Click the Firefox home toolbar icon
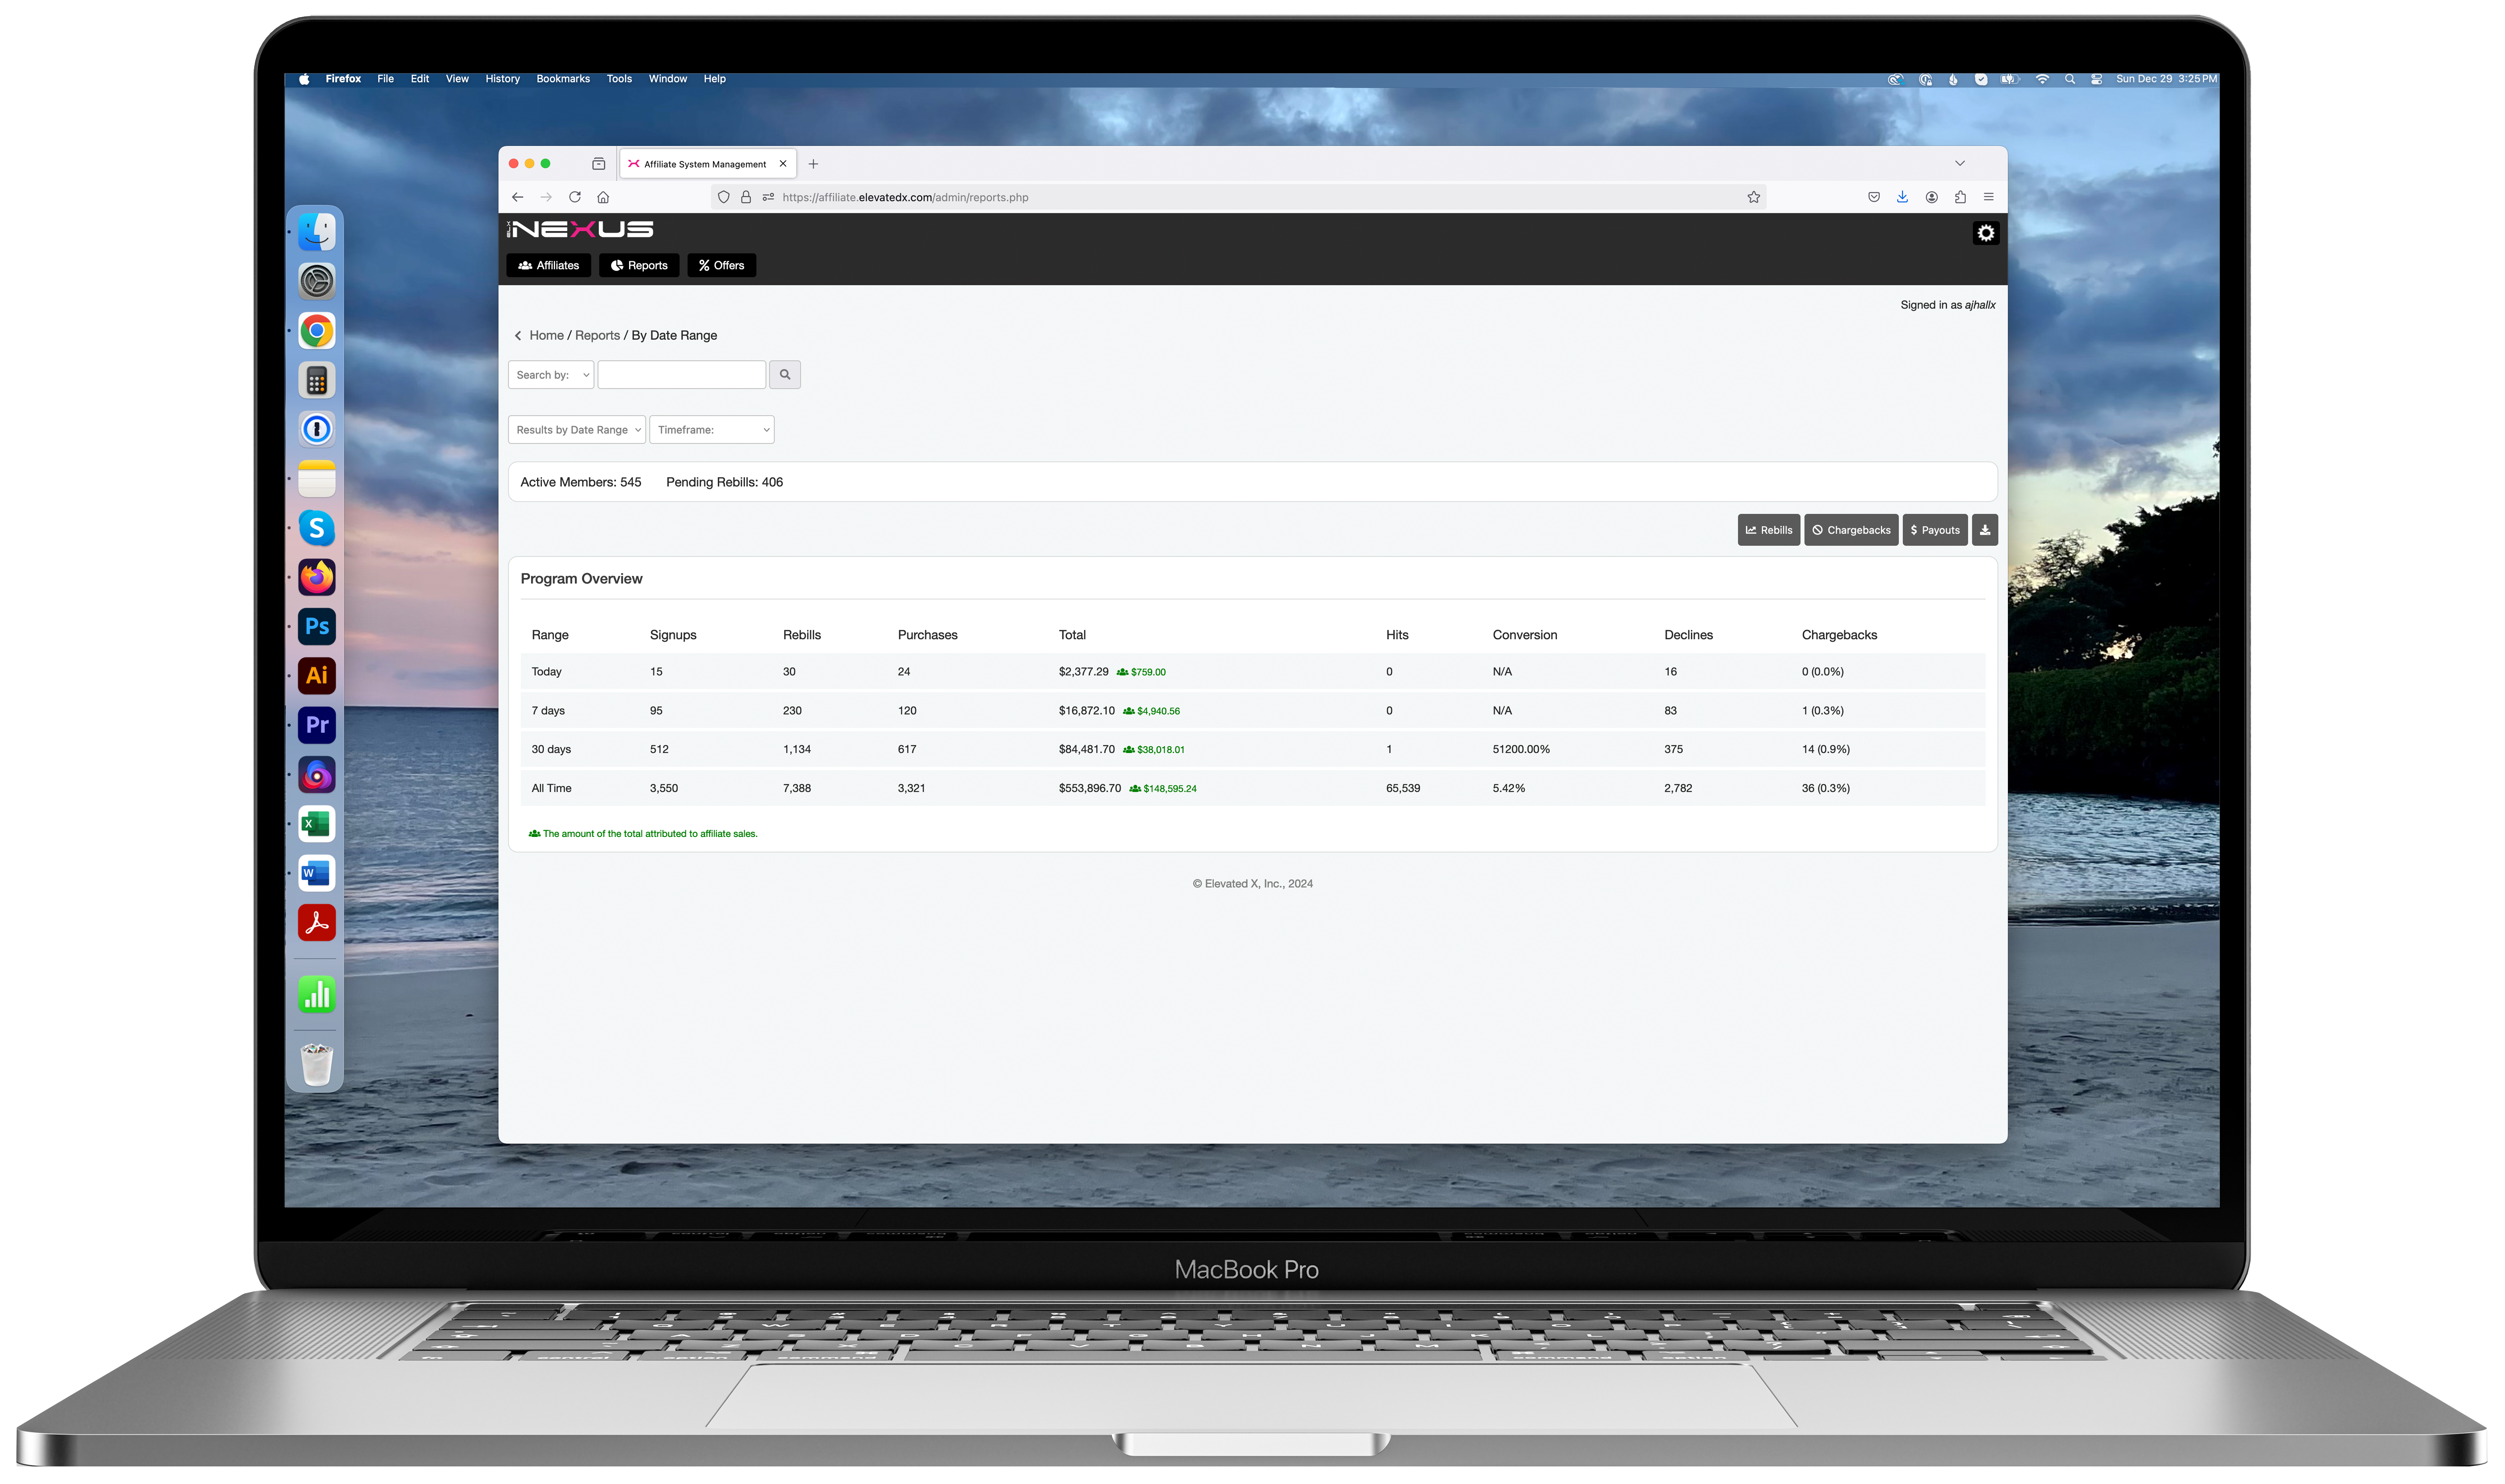 pyautogui.click(x=603, y=197)
